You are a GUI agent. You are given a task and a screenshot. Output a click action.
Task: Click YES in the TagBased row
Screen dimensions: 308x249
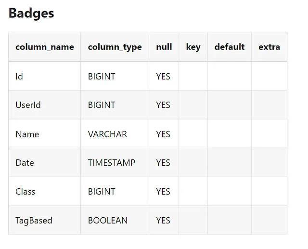tap(163, 221)
